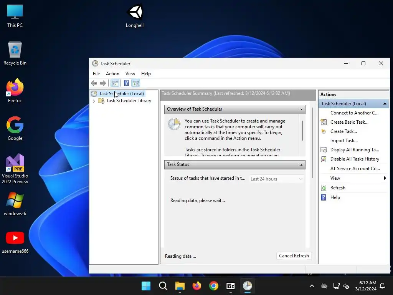Open the notification bell in taskbar
Screen dimensions: 393x295
click(383, 286)
